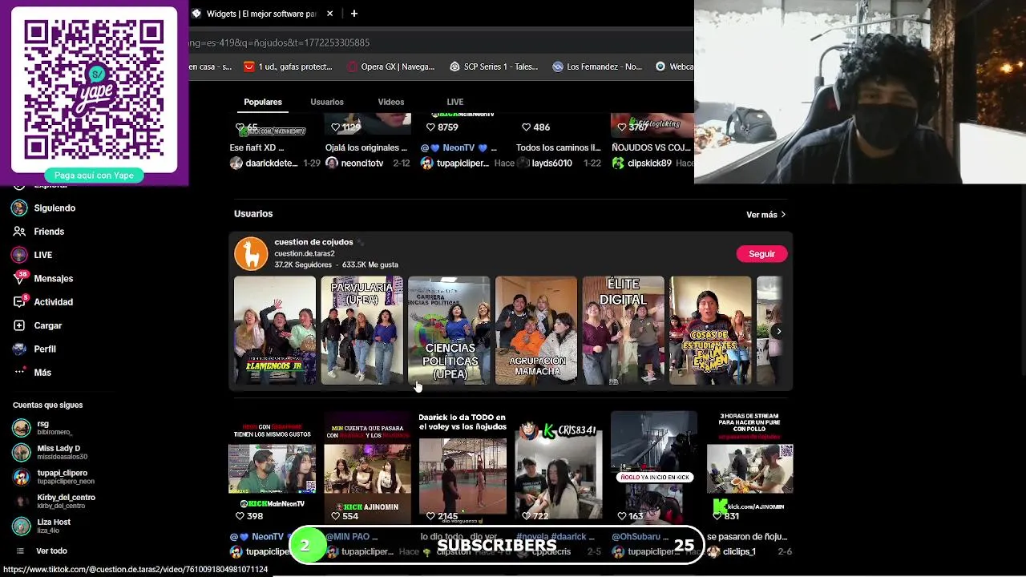Open the Mensajes inbox icon
The image size is (1026, 577).
(19, 278)
